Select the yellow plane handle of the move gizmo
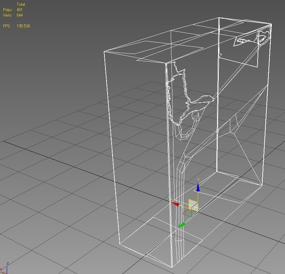This screenshot has width=285, height=274. (x=193, y=205)
